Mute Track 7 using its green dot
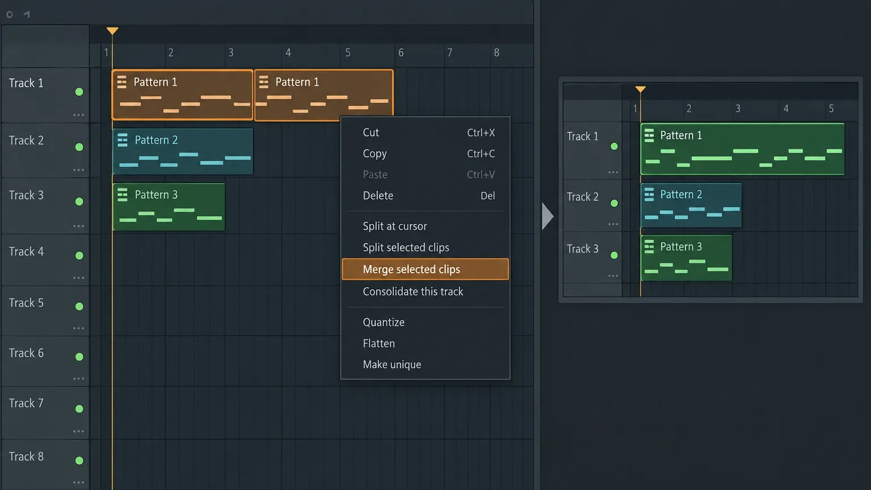The height and width of the screenshot is (490, 871). coord(79,408)
